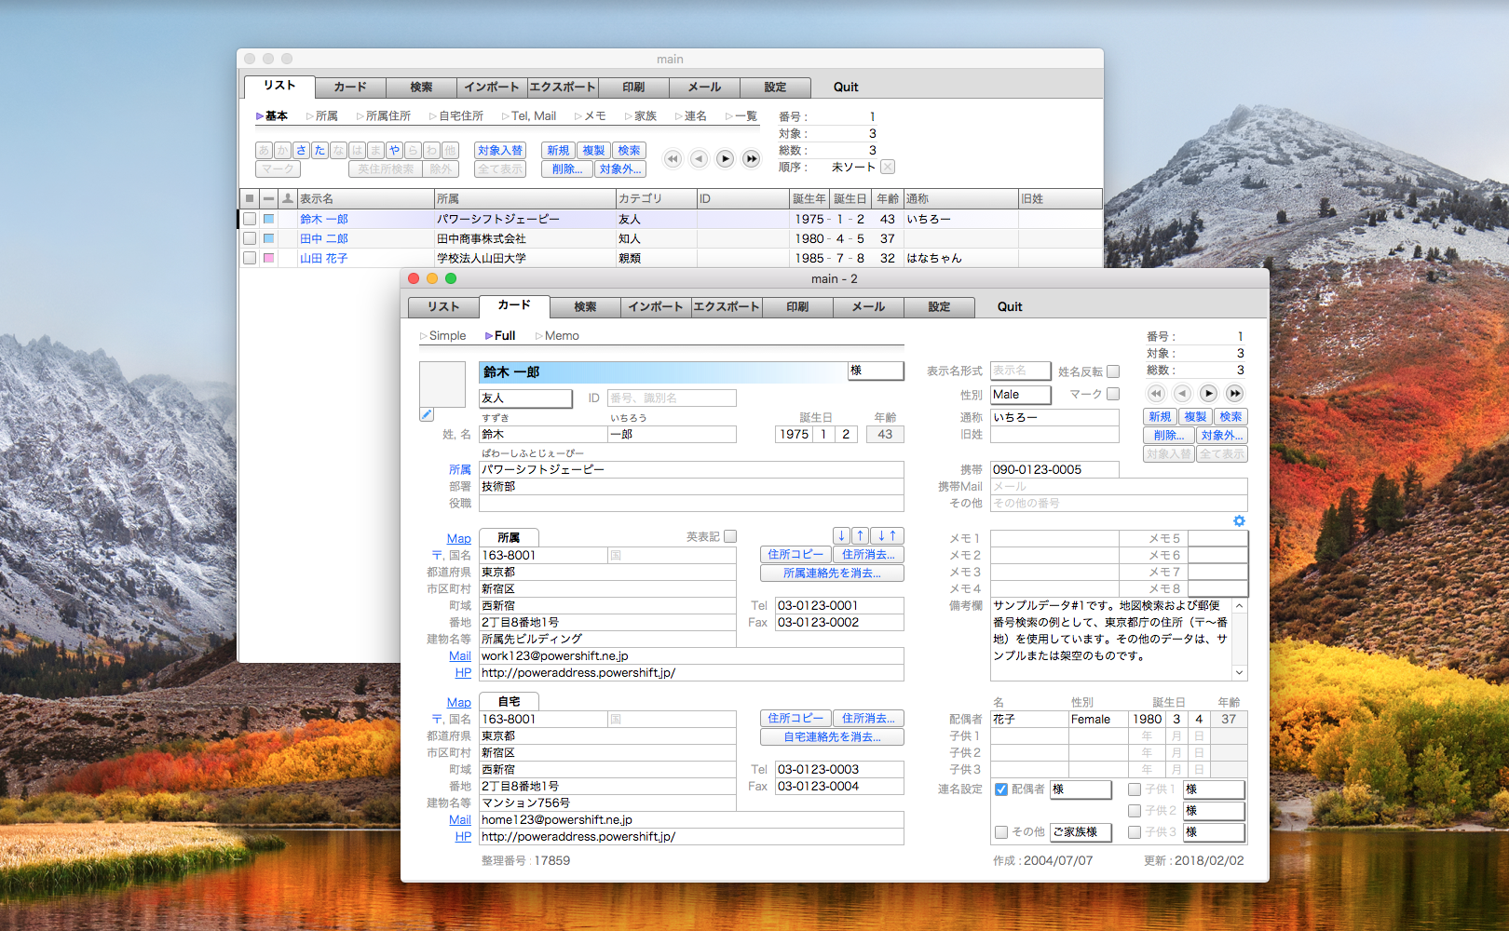Open インポート tab in main - 2 window
Image resolution: width=1509 pixels, height=931 pixels.
656,307
